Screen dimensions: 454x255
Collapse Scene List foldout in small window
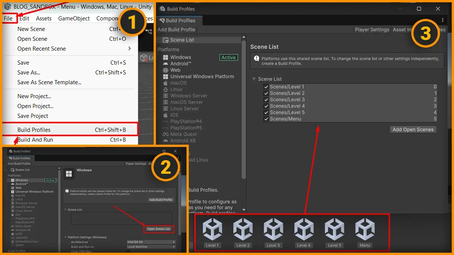(65, 210)
